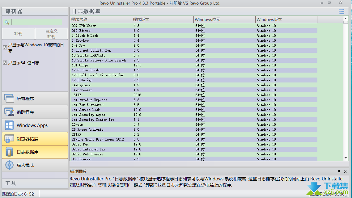Expand the 工具 panel
Image resolution: width=352 pixels, height=198 pixels.
click(x=35, y=183)
